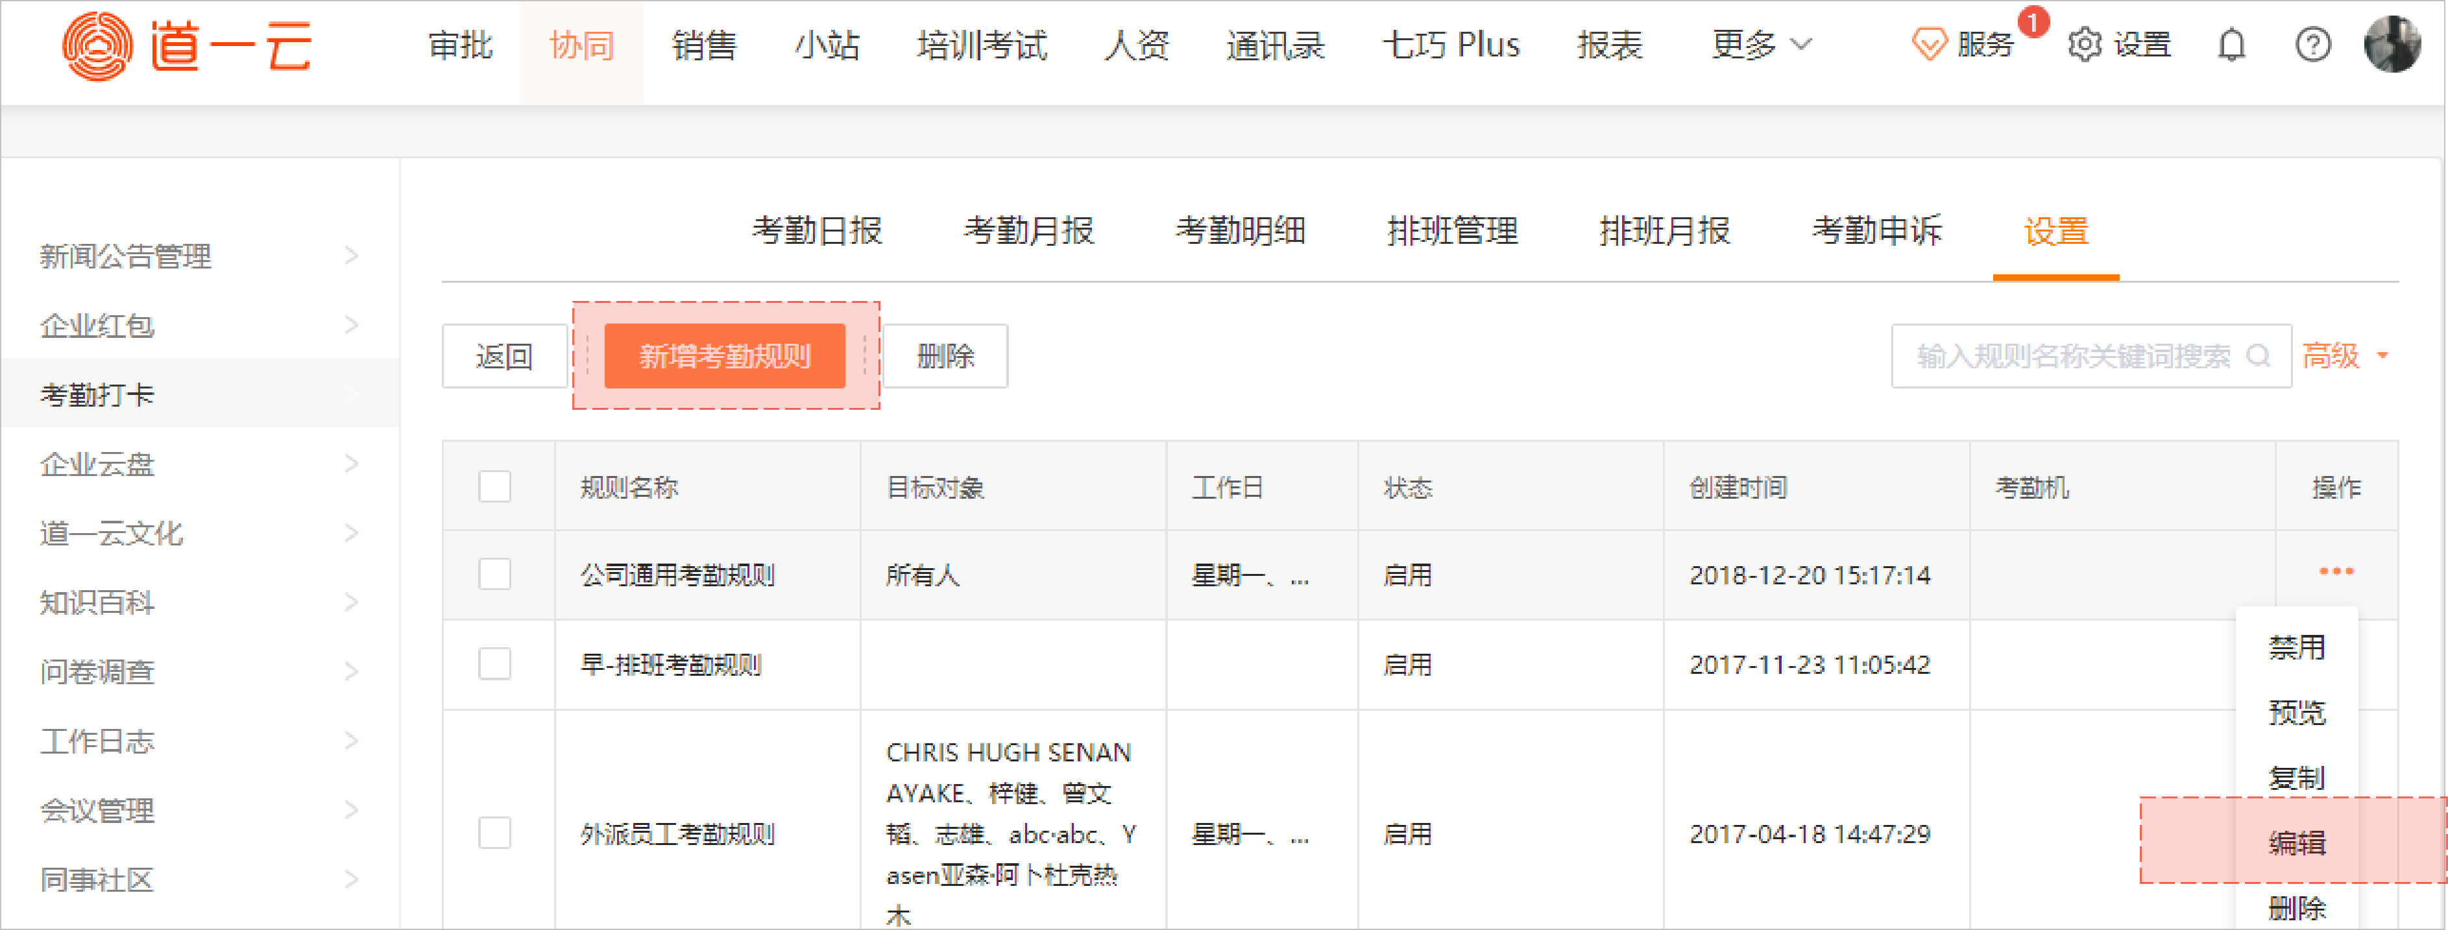Click the 返回 button
This screenshot has width=2448, height=930.
(x=503, y=356)
